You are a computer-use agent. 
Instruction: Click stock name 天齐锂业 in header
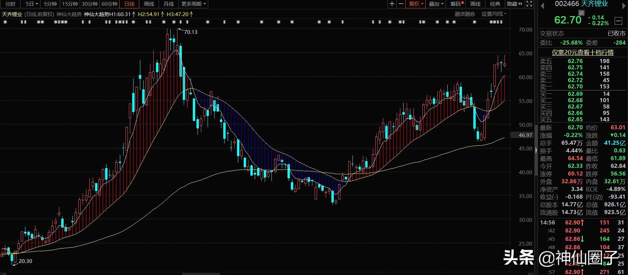pyautogui.click(x=594, y=4)
